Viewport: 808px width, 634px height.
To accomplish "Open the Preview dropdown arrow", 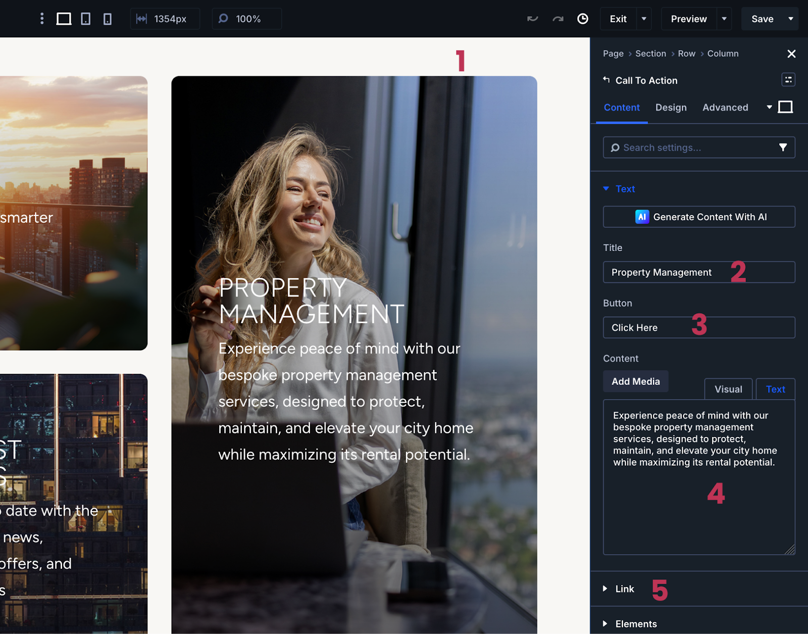I will click(x=724, y=19).
